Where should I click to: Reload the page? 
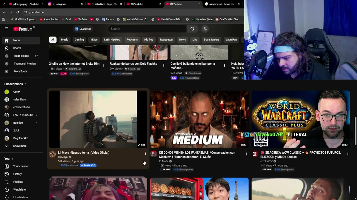click(18, 12)
